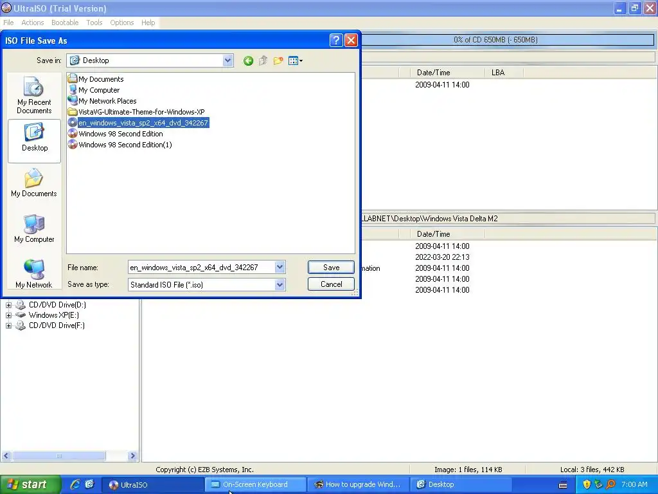The height and width of the screenshot is (494, 658).
Task: Go up one folder level icon
Action: coord(263,61)
